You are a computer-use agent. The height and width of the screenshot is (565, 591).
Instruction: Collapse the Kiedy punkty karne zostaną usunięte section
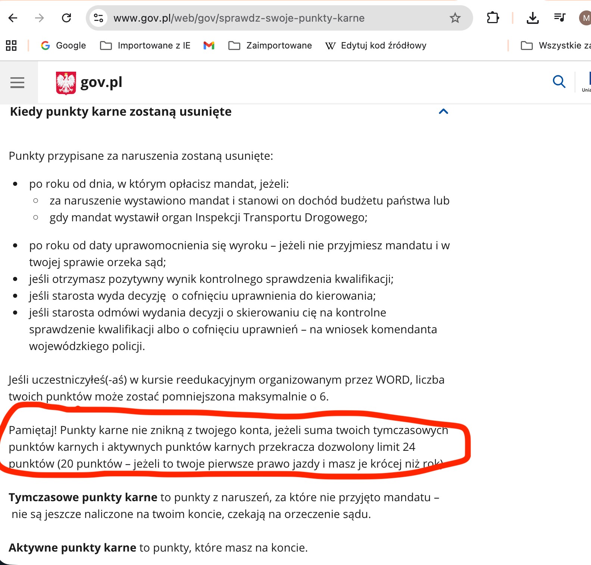[x=443, y=111]
